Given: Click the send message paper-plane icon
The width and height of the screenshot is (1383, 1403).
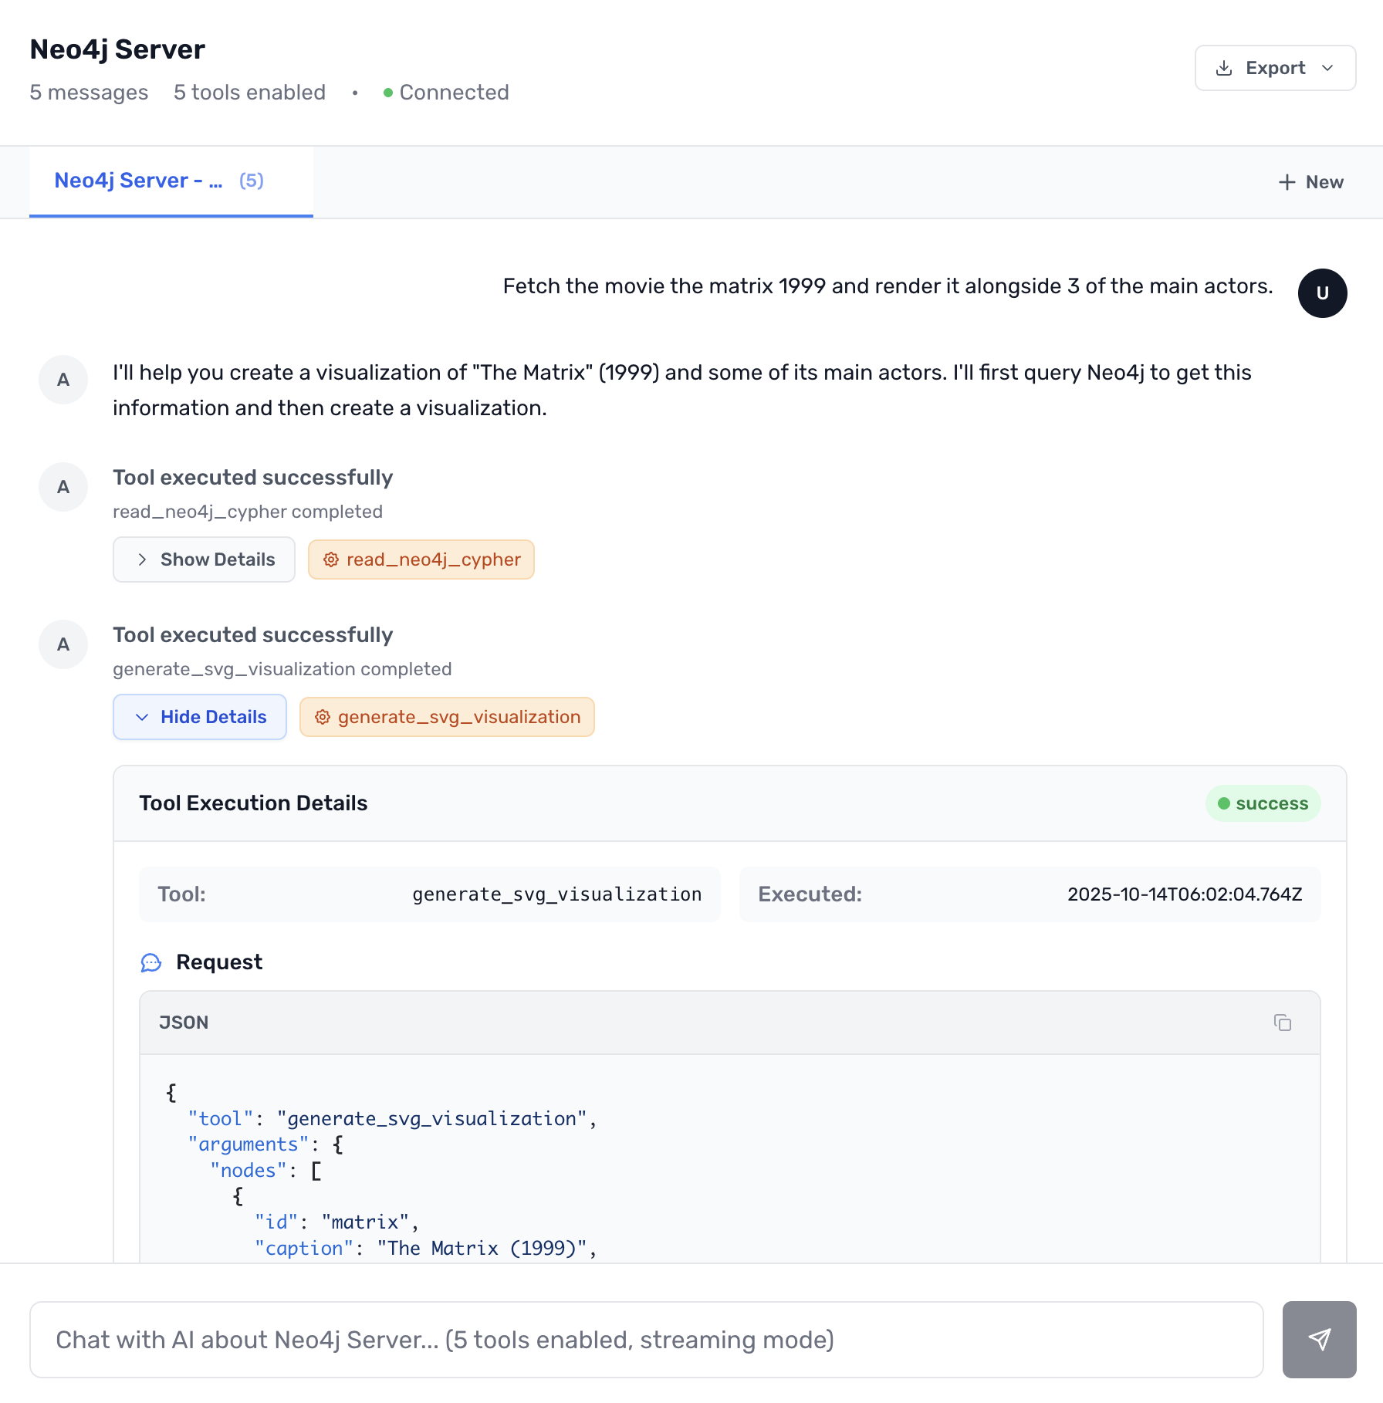Looking at the screenshot, I should (x=1320, y=1340).
